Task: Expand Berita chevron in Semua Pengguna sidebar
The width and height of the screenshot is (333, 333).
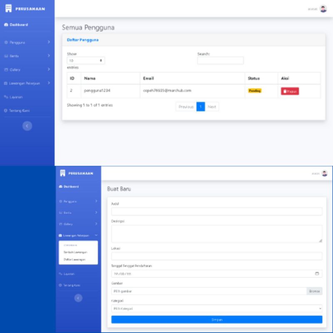Action: (49, 56)
